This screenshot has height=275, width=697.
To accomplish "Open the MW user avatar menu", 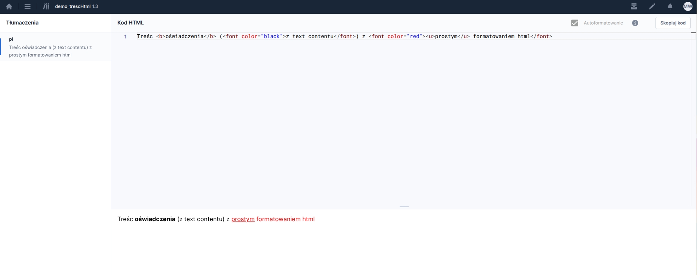I will coord(688,6).
